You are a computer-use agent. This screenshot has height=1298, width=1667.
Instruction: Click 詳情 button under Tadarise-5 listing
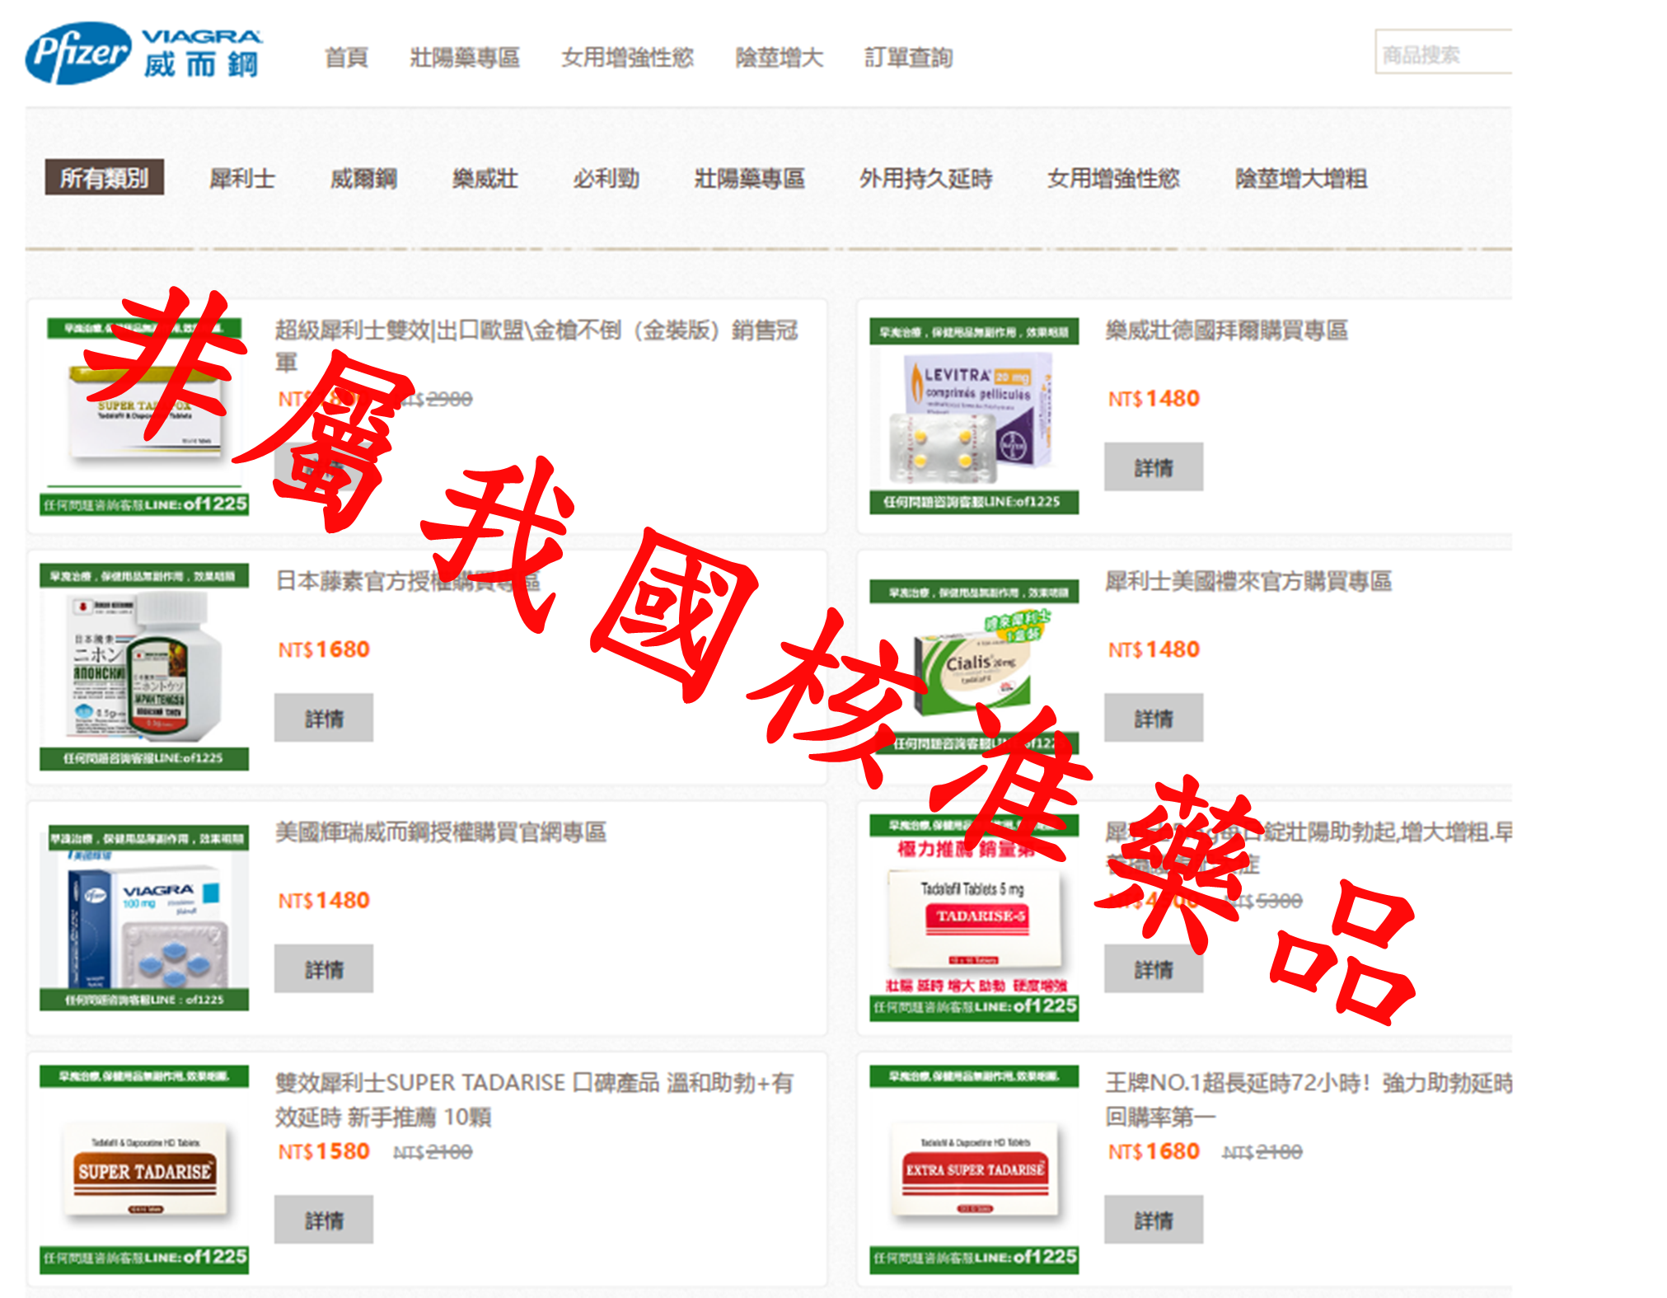point(1154,969)
